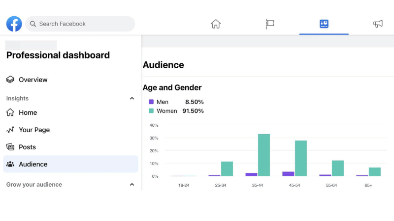Select the Professional dashboard insights icon

click(324, 24)
